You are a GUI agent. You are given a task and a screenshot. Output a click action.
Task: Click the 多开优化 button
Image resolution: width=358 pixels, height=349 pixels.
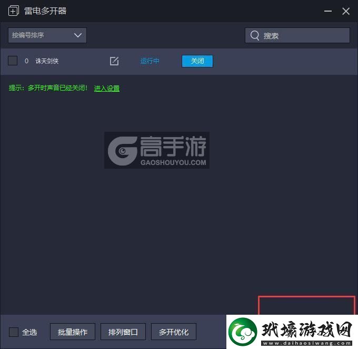tap(174, 332)
